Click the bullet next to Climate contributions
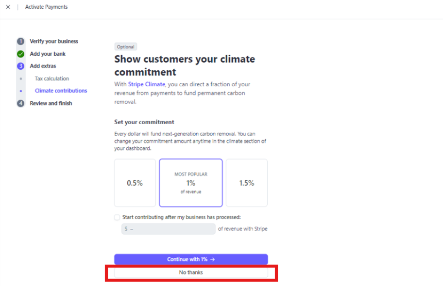The width and height of the screenshot is (443, 286). tap(20, 91)
